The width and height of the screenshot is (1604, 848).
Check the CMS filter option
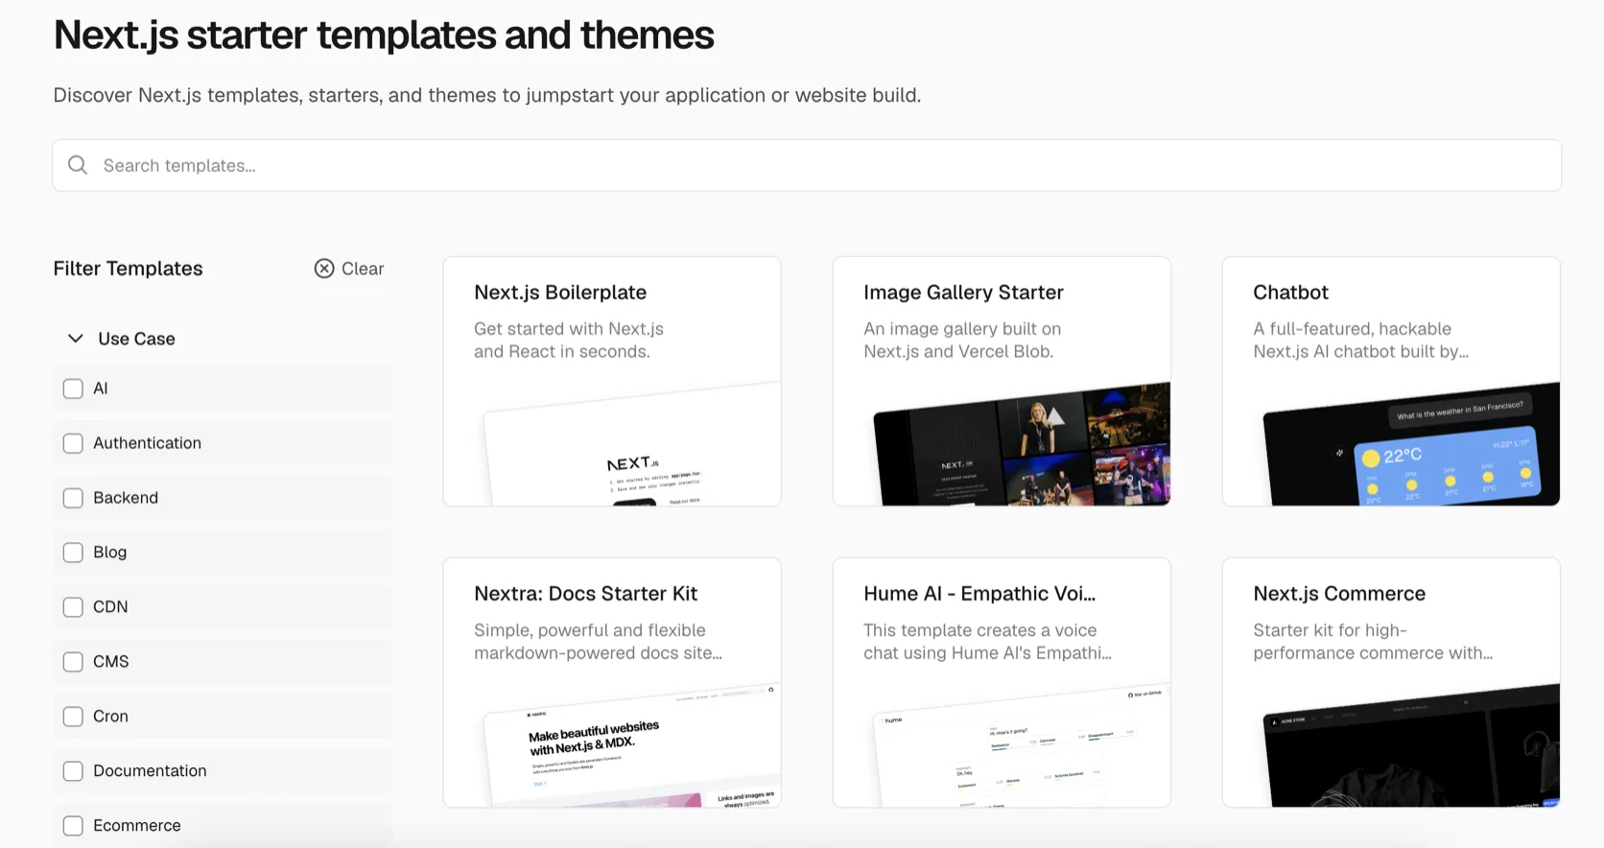pyautogui.click(x=73, y=662)
